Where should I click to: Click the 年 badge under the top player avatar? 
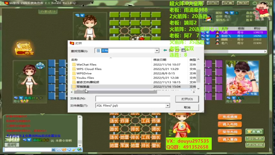(82, 15)
